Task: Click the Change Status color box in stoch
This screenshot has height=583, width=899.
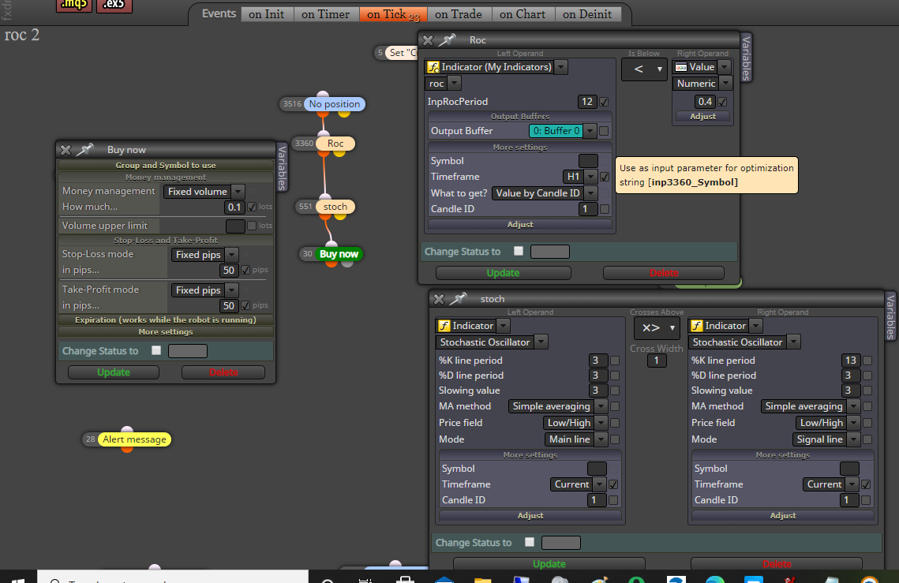Action: pyautogui.click(x=560, y=542)
